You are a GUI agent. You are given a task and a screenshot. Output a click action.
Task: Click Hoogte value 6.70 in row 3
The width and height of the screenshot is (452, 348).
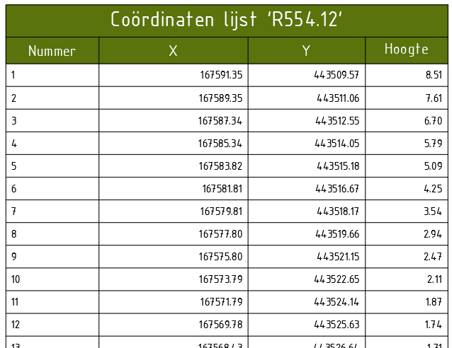(433, 121)
